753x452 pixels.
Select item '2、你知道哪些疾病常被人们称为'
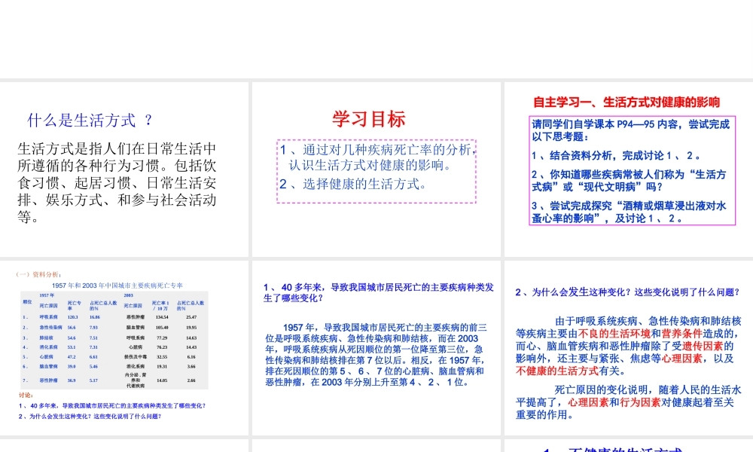[x=629, y=181]
